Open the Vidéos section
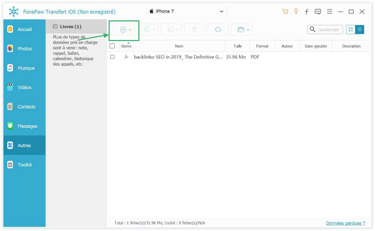This screenshot has height=231, width=375. point(24,87)
